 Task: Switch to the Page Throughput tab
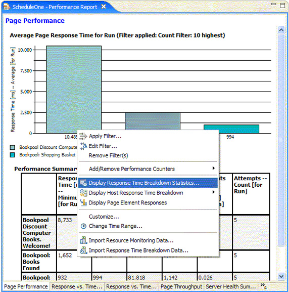[181, 286]
